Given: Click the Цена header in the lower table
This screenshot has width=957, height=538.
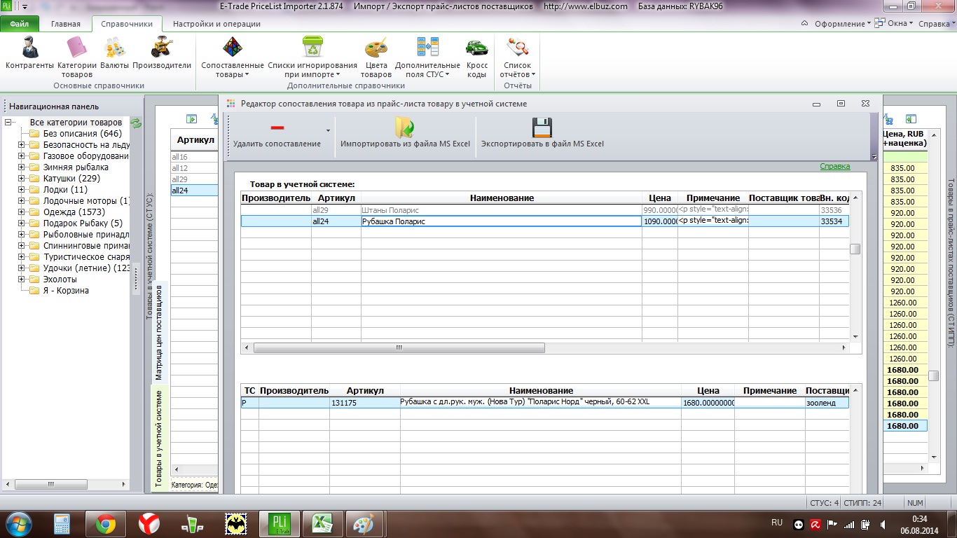Looking at the screenshot, I should (708, 390).
